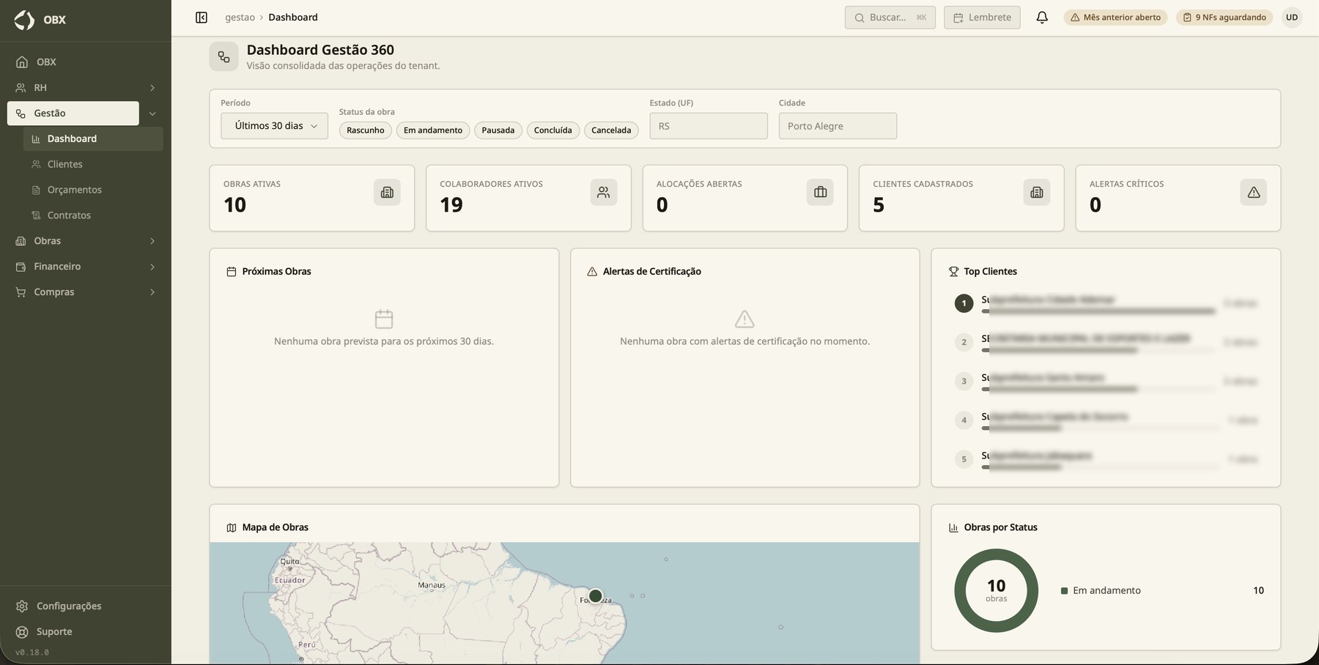
Task: Click the Dashboard Gestão 360 header icon
Action: click(x=223, y=56)
